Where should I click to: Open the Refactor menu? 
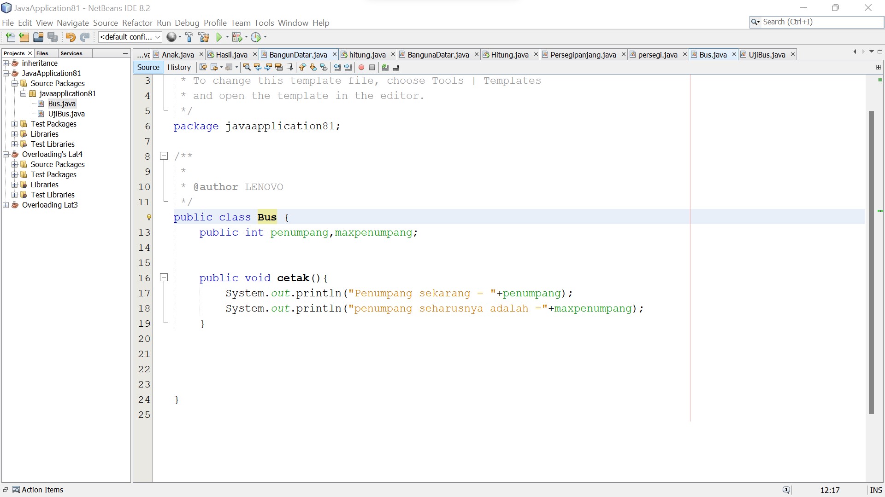(137, 23)
